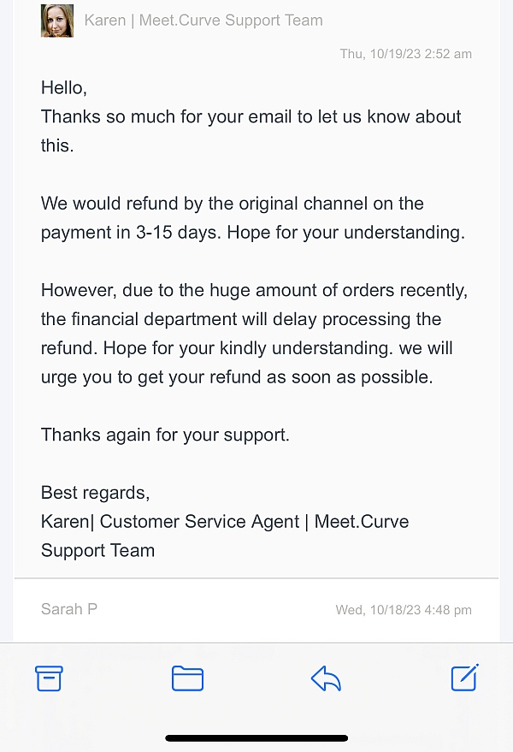Tap the reply arrow icon
Viewport: 513px width, 752px height.
[326, 678]
